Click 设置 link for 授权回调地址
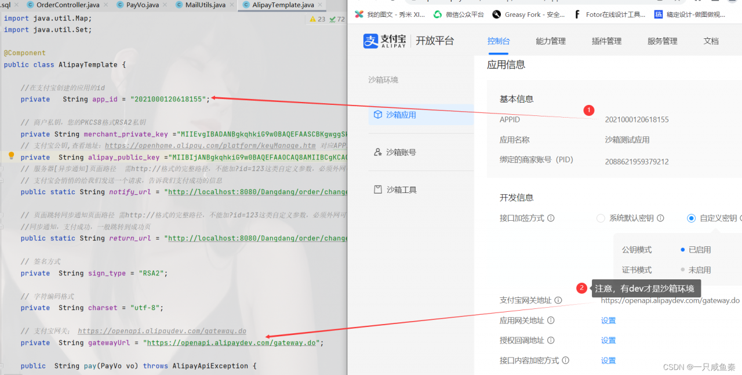This screenshot has width=742, height=375. 608,340
